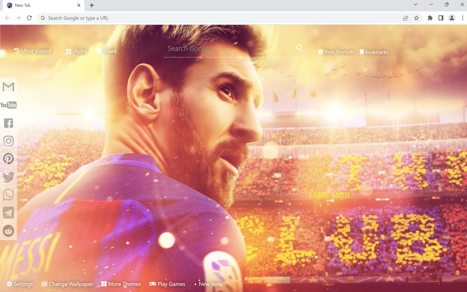Image resolution: width=467 pixels, height=292 pixels.
Task: Open More Themes
Action: click(x=121, y=284)
